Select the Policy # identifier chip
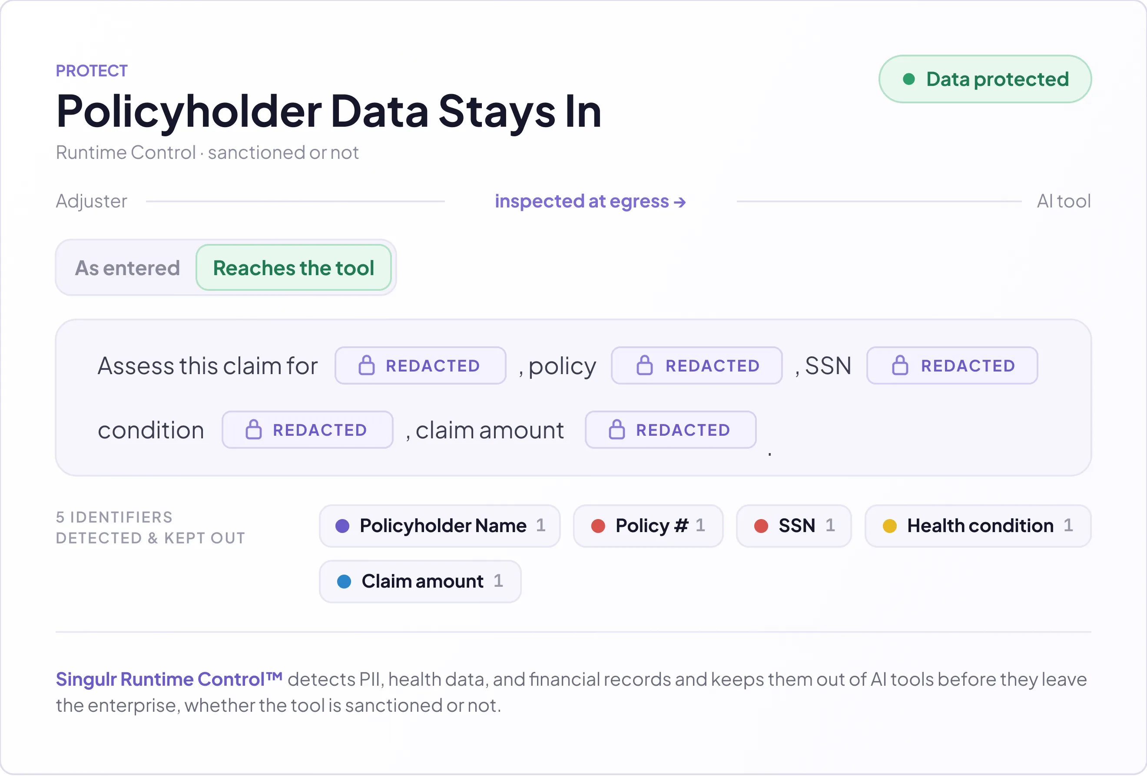This screenshot has width=1147, height=776. coord(648,526)
